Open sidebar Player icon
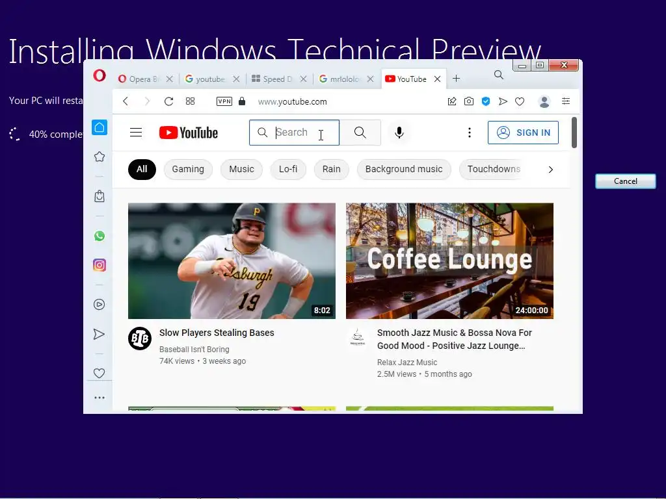 coord(100,304)
